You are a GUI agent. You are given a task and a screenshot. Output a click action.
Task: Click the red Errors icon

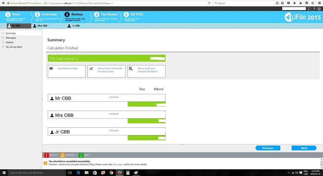(x=46, y=155)
